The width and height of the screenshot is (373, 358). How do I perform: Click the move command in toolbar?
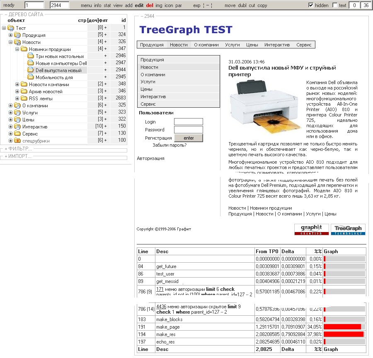[x=230, y=5]
